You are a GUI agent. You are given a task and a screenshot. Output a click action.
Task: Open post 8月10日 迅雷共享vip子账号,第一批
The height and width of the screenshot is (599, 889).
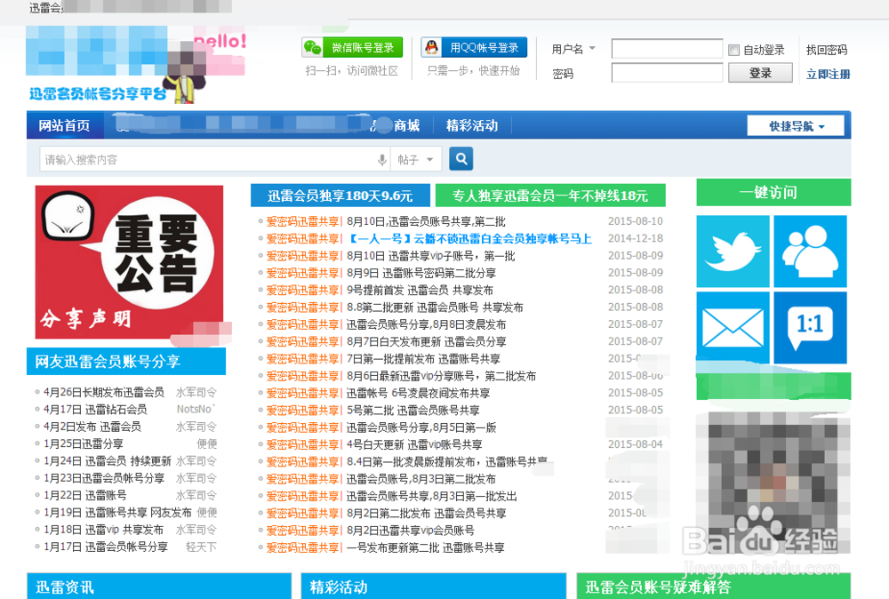click(x=430, y=256)
